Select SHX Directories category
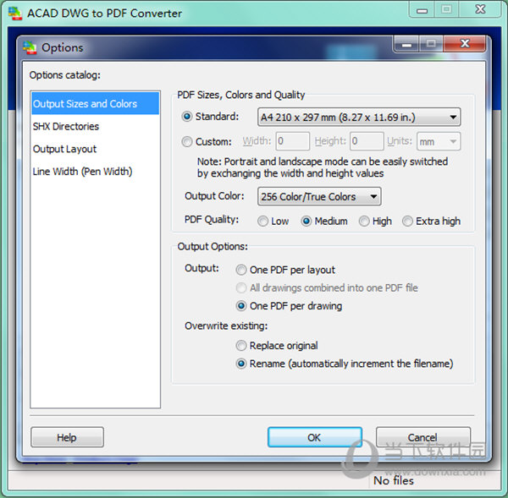 click(x=95, y=126)
